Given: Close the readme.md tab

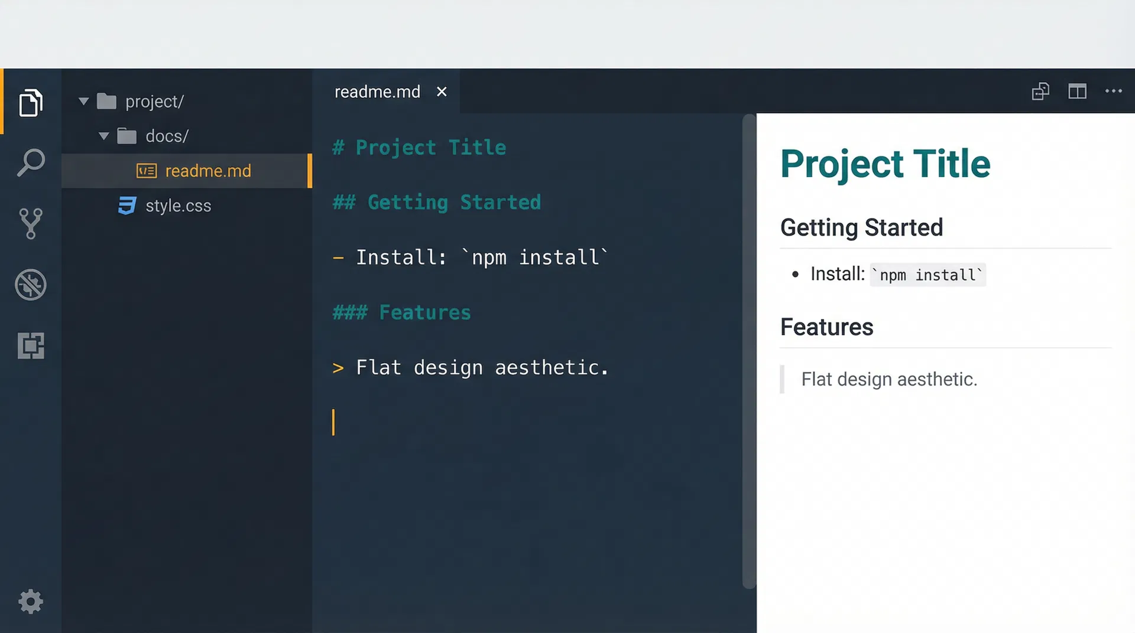Looking at the screenshot, I should coord(441,92).
